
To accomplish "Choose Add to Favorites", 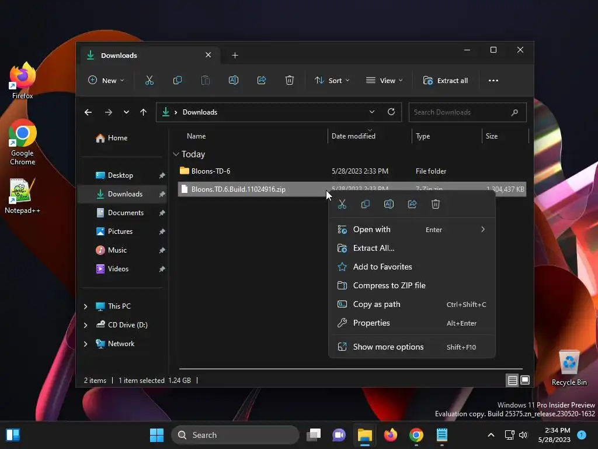I will click(412, 267).
